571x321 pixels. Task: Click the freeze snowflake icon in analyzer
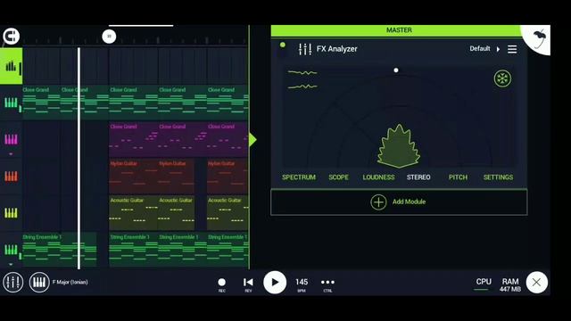pyautogui.click(x=502, y=78)
